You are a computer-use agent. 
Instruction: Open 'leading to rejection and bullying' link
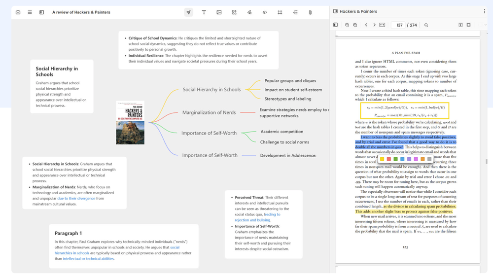pos(257,217)
